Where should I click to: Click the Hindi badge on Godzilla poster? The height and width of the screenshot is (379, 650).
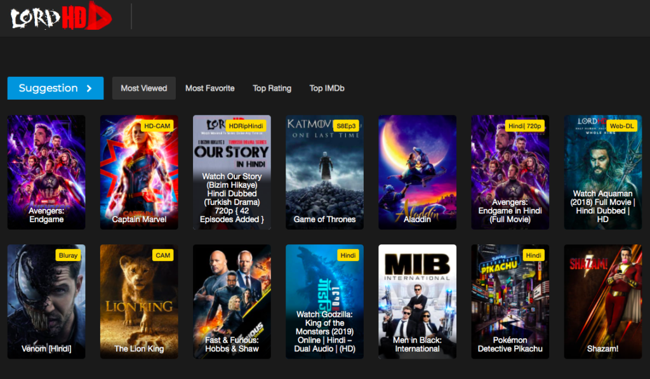click(348, 255)
